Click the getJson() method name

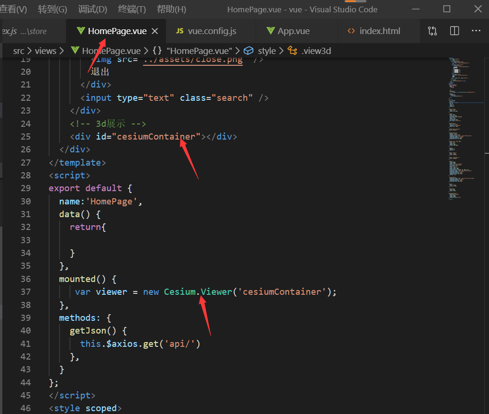pos(93,331)
